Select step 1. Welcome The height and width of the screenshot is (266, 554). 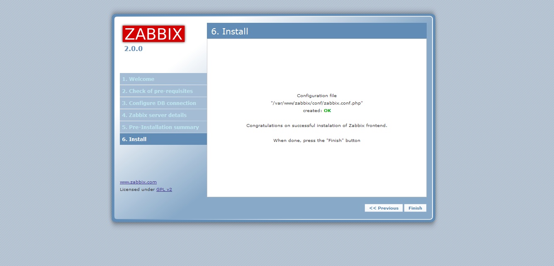pyautogui.click(x=163, y=79)
